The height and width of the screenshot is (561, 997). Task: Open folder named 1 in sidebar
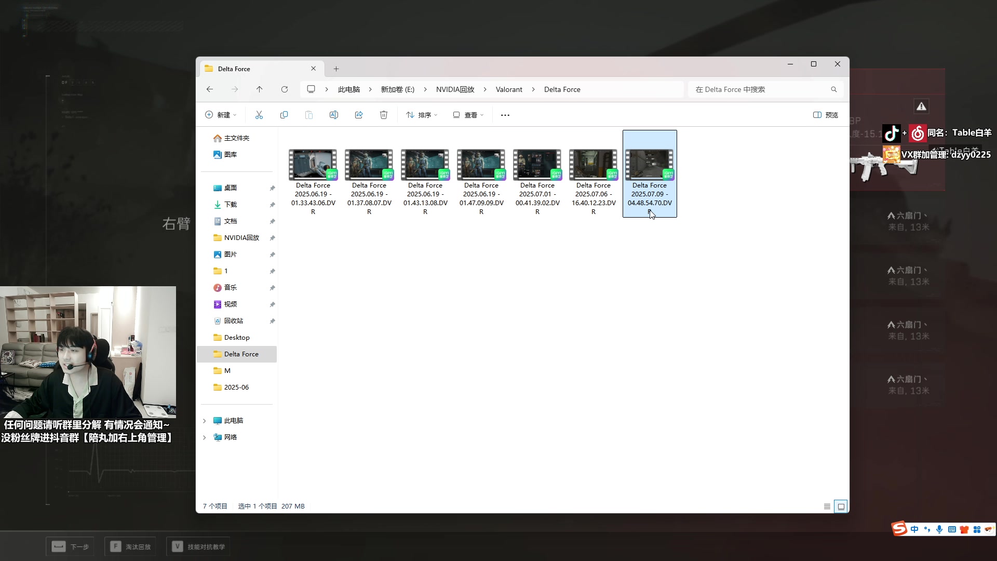coord(226,271)
